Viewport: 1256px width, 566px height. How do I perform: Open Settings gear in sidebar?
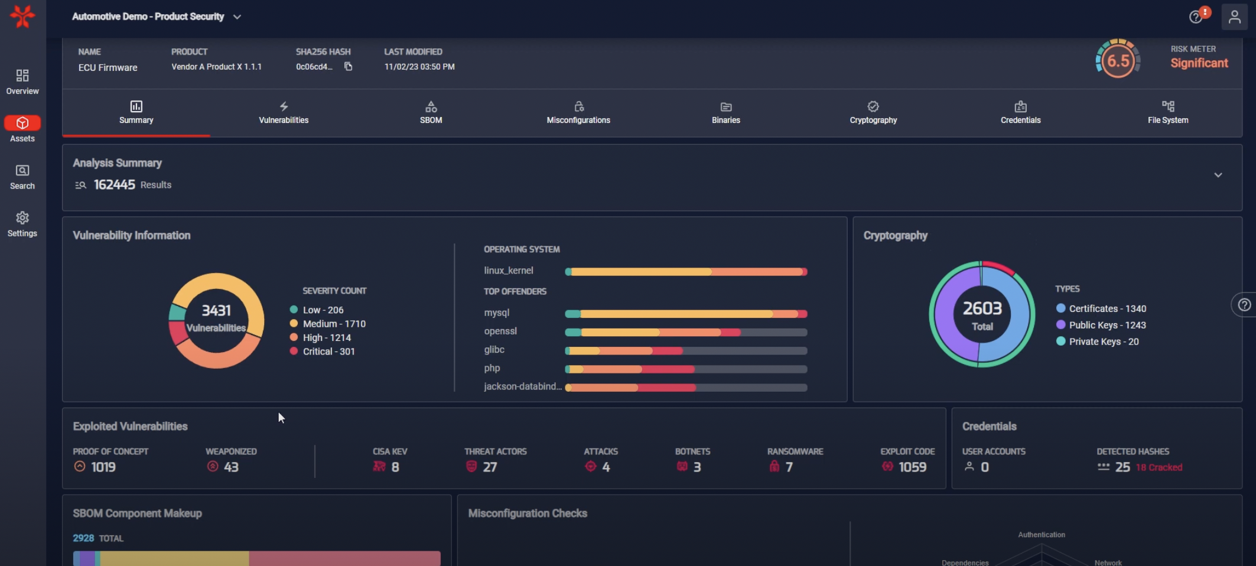click(x=22, y=224)
